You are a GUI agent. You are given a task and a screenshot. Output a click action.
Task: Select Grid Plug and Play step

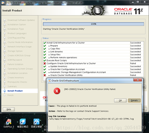pyautogui.click(x=16, y=38)
